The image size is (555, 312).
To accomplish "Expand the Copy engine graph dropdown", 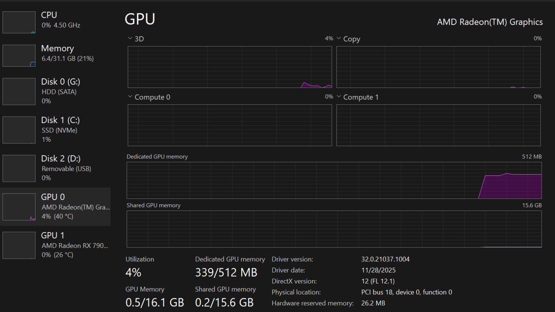I will pyautogui.click(x=339, y=38).
